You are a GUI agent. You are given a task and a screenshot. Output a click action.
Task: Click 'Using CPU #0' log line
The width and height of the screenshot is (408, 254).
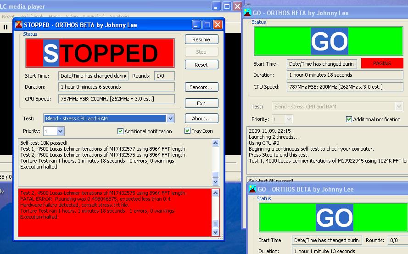click(x=264, y=143)
